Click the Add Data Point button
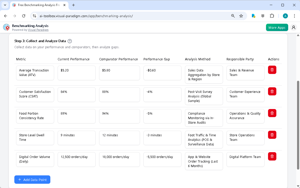 [32, 179]
